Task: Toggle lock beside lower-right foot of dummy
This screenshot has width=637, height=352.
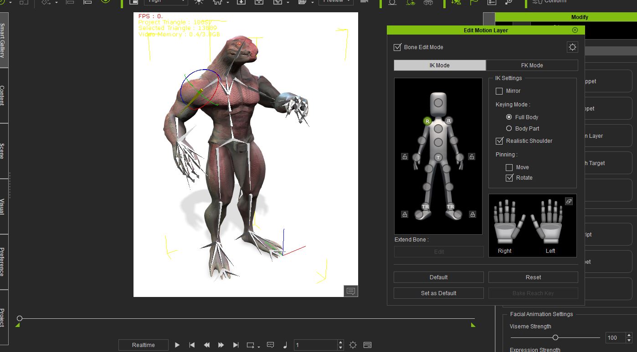Action: [473, 214]
